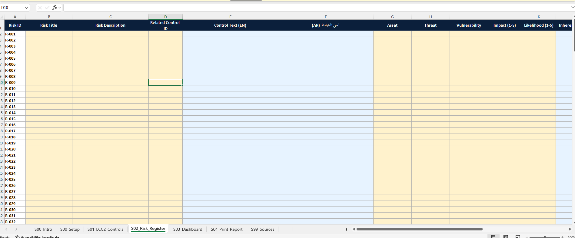Switch to the S99_Sources sheet tab
This screenshot has height=238, width=575.
(x=263, y=229)
